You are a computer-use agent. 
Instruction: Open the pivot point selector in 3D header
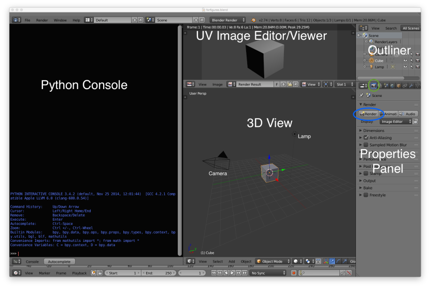pos(309,262)
